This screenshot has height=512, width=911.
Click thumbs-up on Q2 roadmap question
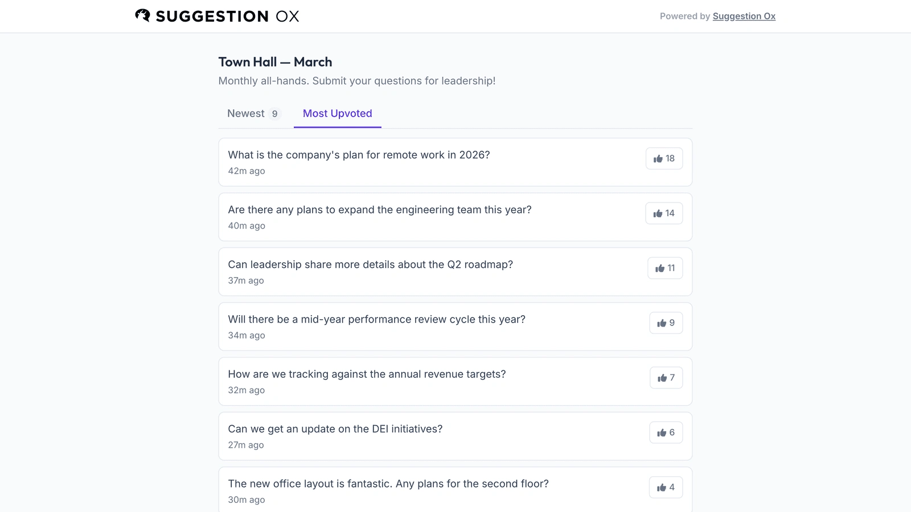[665, 268]
